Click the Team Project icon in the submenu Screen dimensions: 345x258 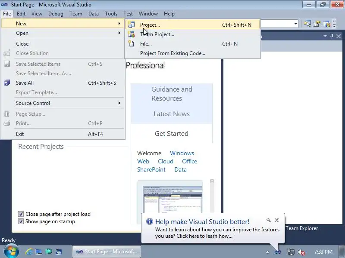pyautogui.click(x=132, y=34)
